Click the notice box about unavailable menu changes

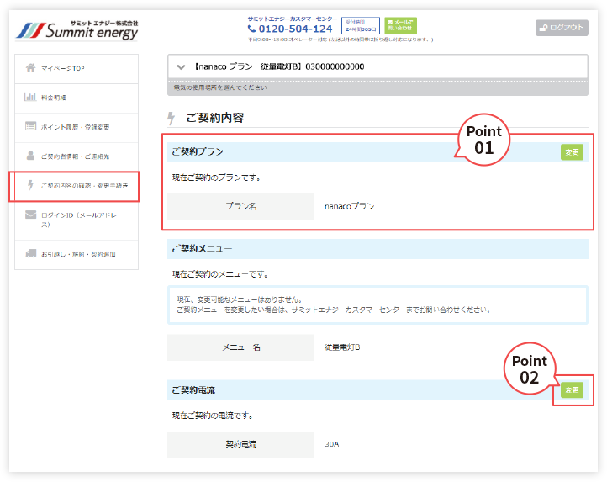377,304
